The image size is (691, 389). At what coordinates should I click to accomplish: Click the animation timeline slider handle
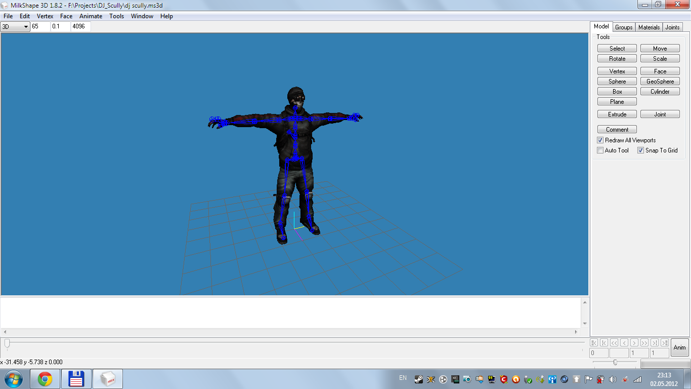point(7,343)
